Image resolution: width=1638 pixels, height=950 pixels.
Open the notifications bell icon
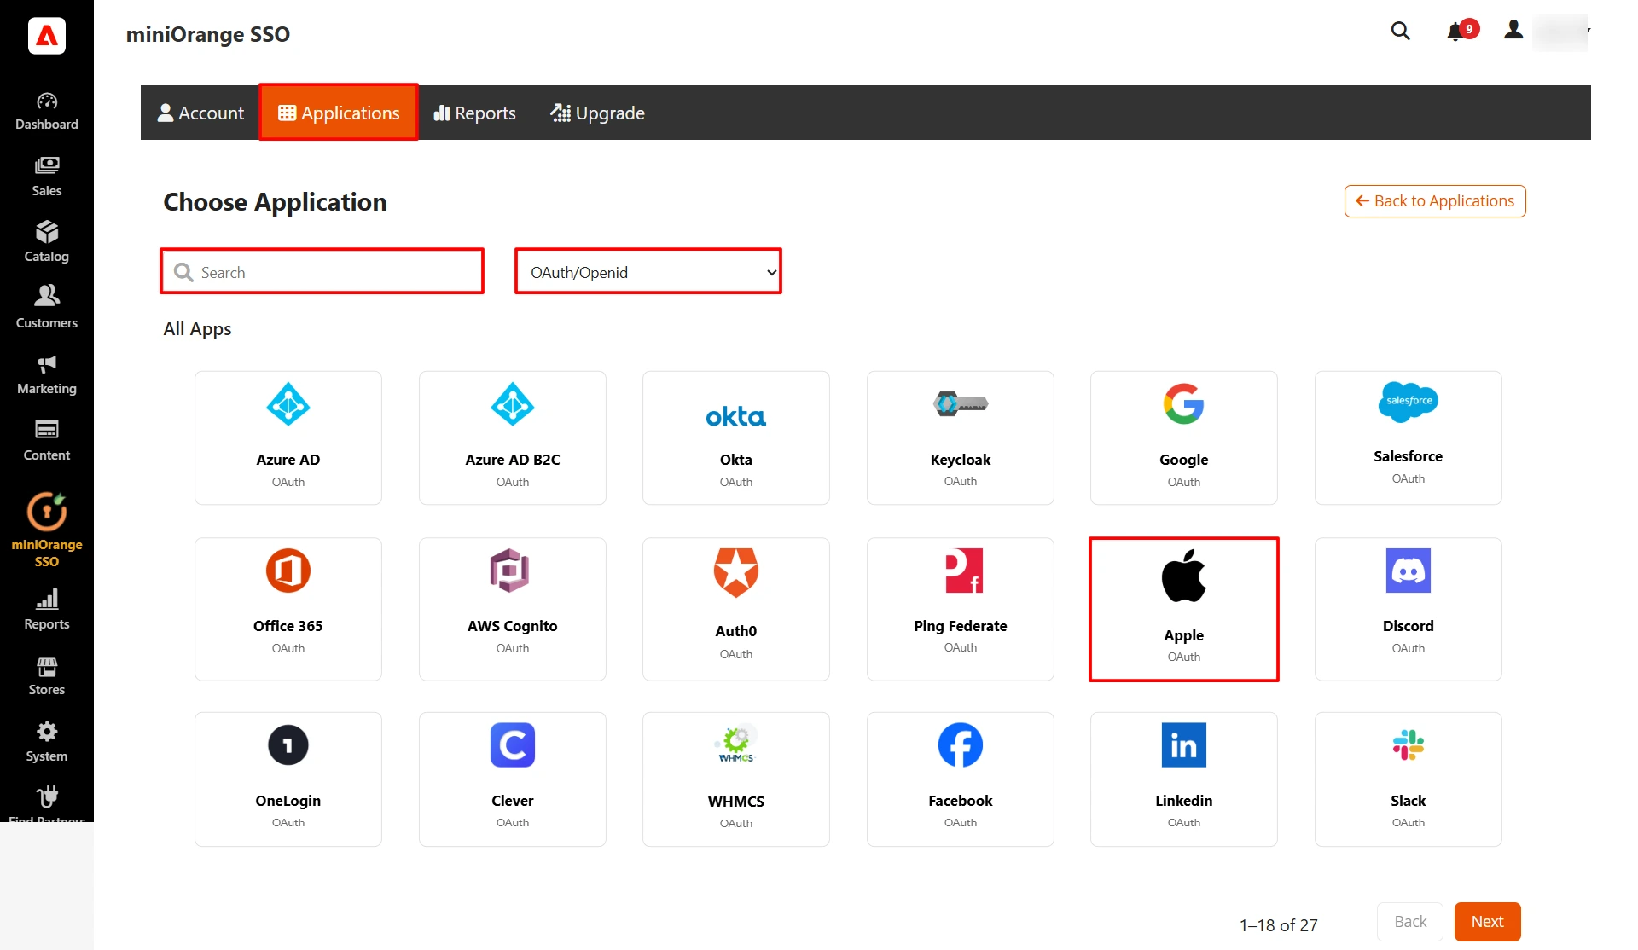coord(1455,32)
